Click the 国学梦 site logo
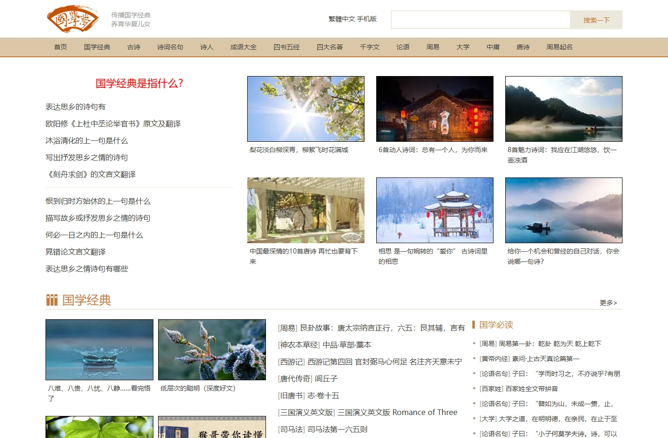This screenshot has height=438, width=668. (x=73, y=19)
